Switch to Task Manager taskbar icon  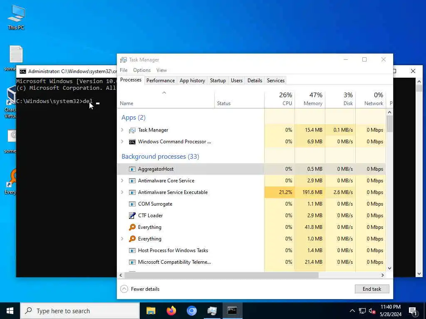coord(212,311)
